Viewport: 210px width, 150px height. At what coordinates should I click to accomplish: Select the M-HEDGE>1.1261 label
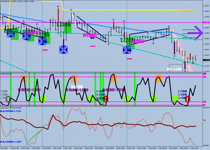pos(29,90)
